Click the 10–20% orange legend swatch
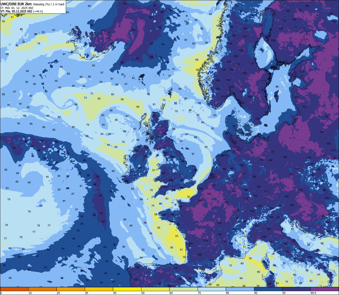This screenshot has height=295, width=339. pos(42,289)
